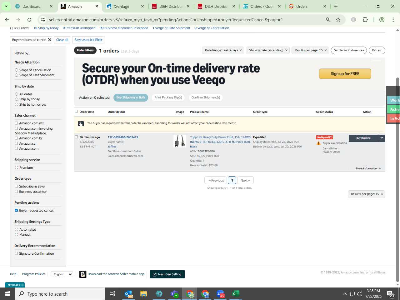Click Refresh button

(377, 50)
